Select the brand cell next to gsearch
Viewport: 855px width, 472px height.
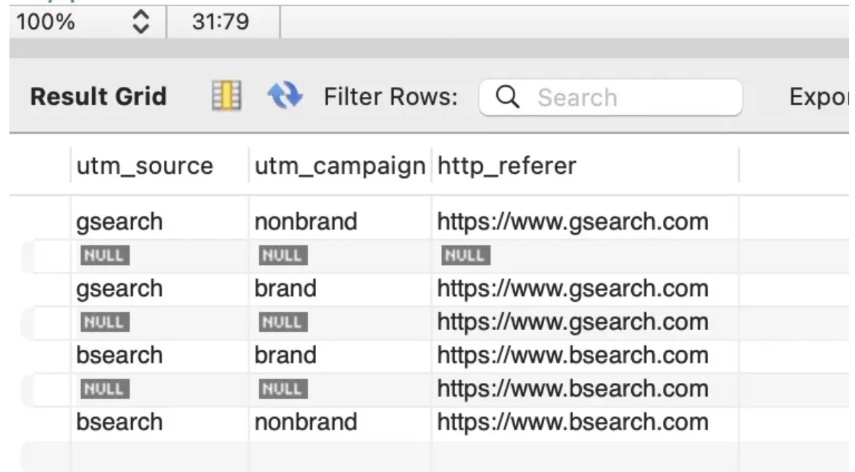coord(285,288)
